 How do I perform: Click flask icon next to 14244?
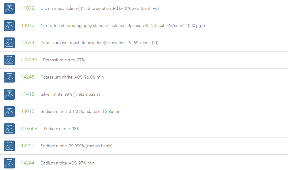point(9,163)
